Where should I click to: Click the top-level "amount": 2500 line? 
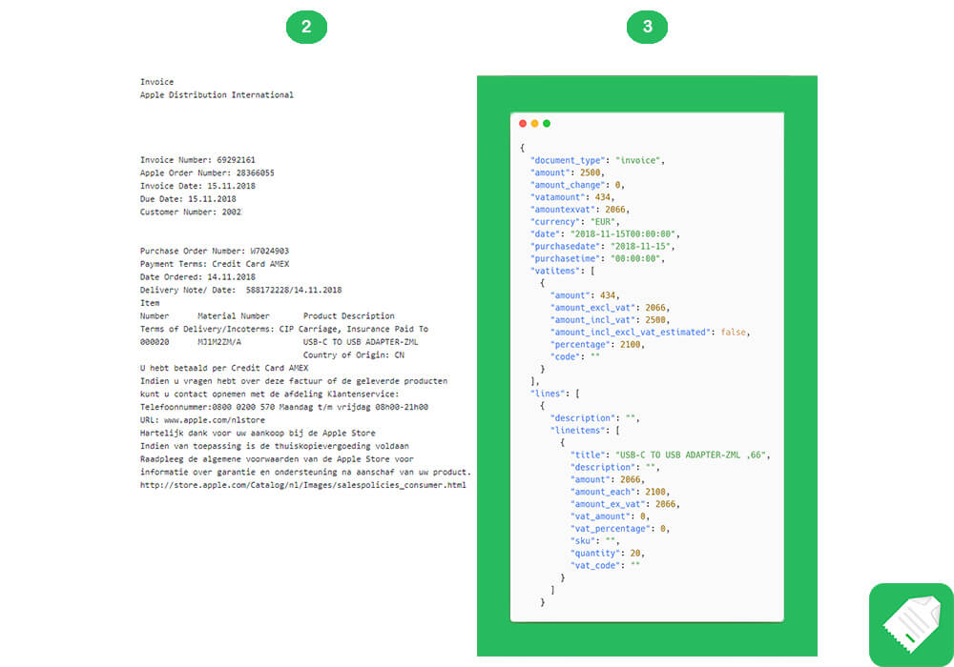click(x=567, y=172)
